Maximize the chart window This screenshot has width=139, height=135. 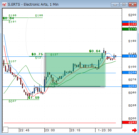pos(124,5)
